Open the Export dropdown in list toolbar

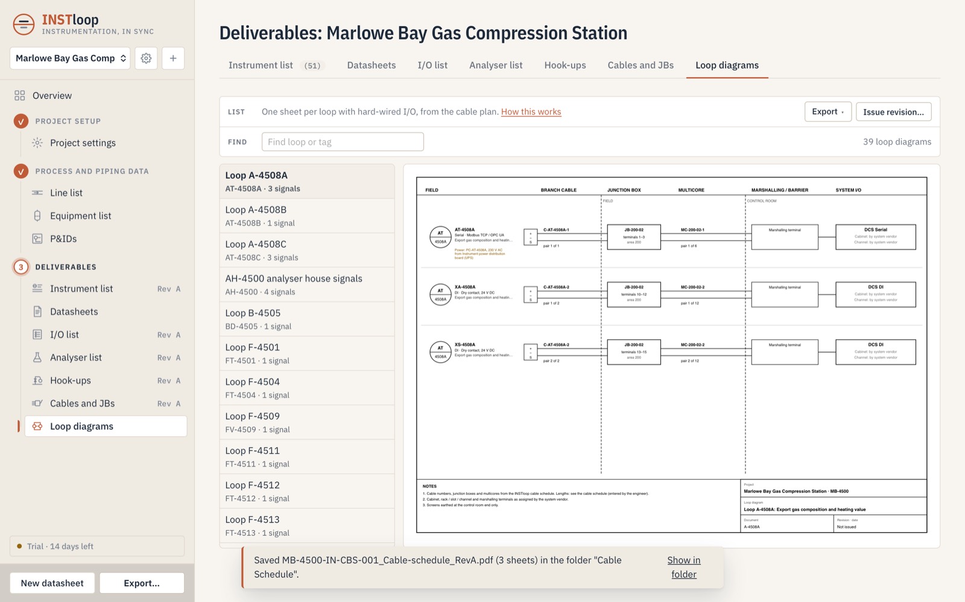[x=828, y=111]
